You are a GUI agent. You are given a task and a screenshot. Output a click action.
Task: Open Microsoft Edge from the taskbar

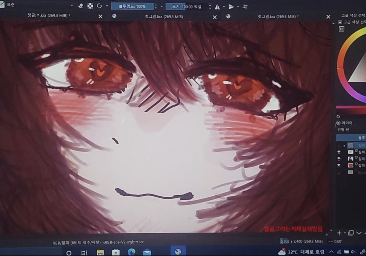(131, 252)
